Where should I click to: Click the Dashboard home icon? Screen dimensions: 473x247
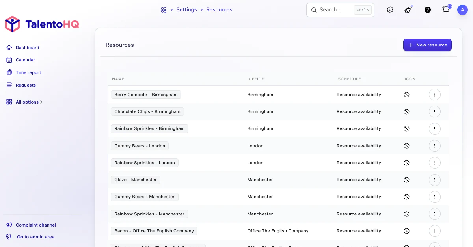point(9,48)
